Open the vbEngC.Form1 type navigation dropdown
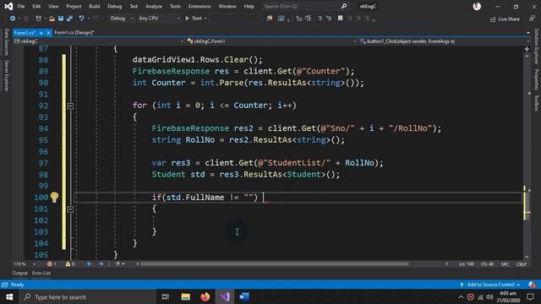The width and height of the screenshot is (541, 304). coord(272,41)
